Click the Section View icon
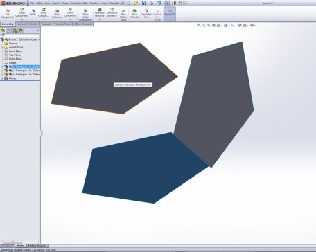The height and width of the screenshot is (252, 316). point(213,25)
